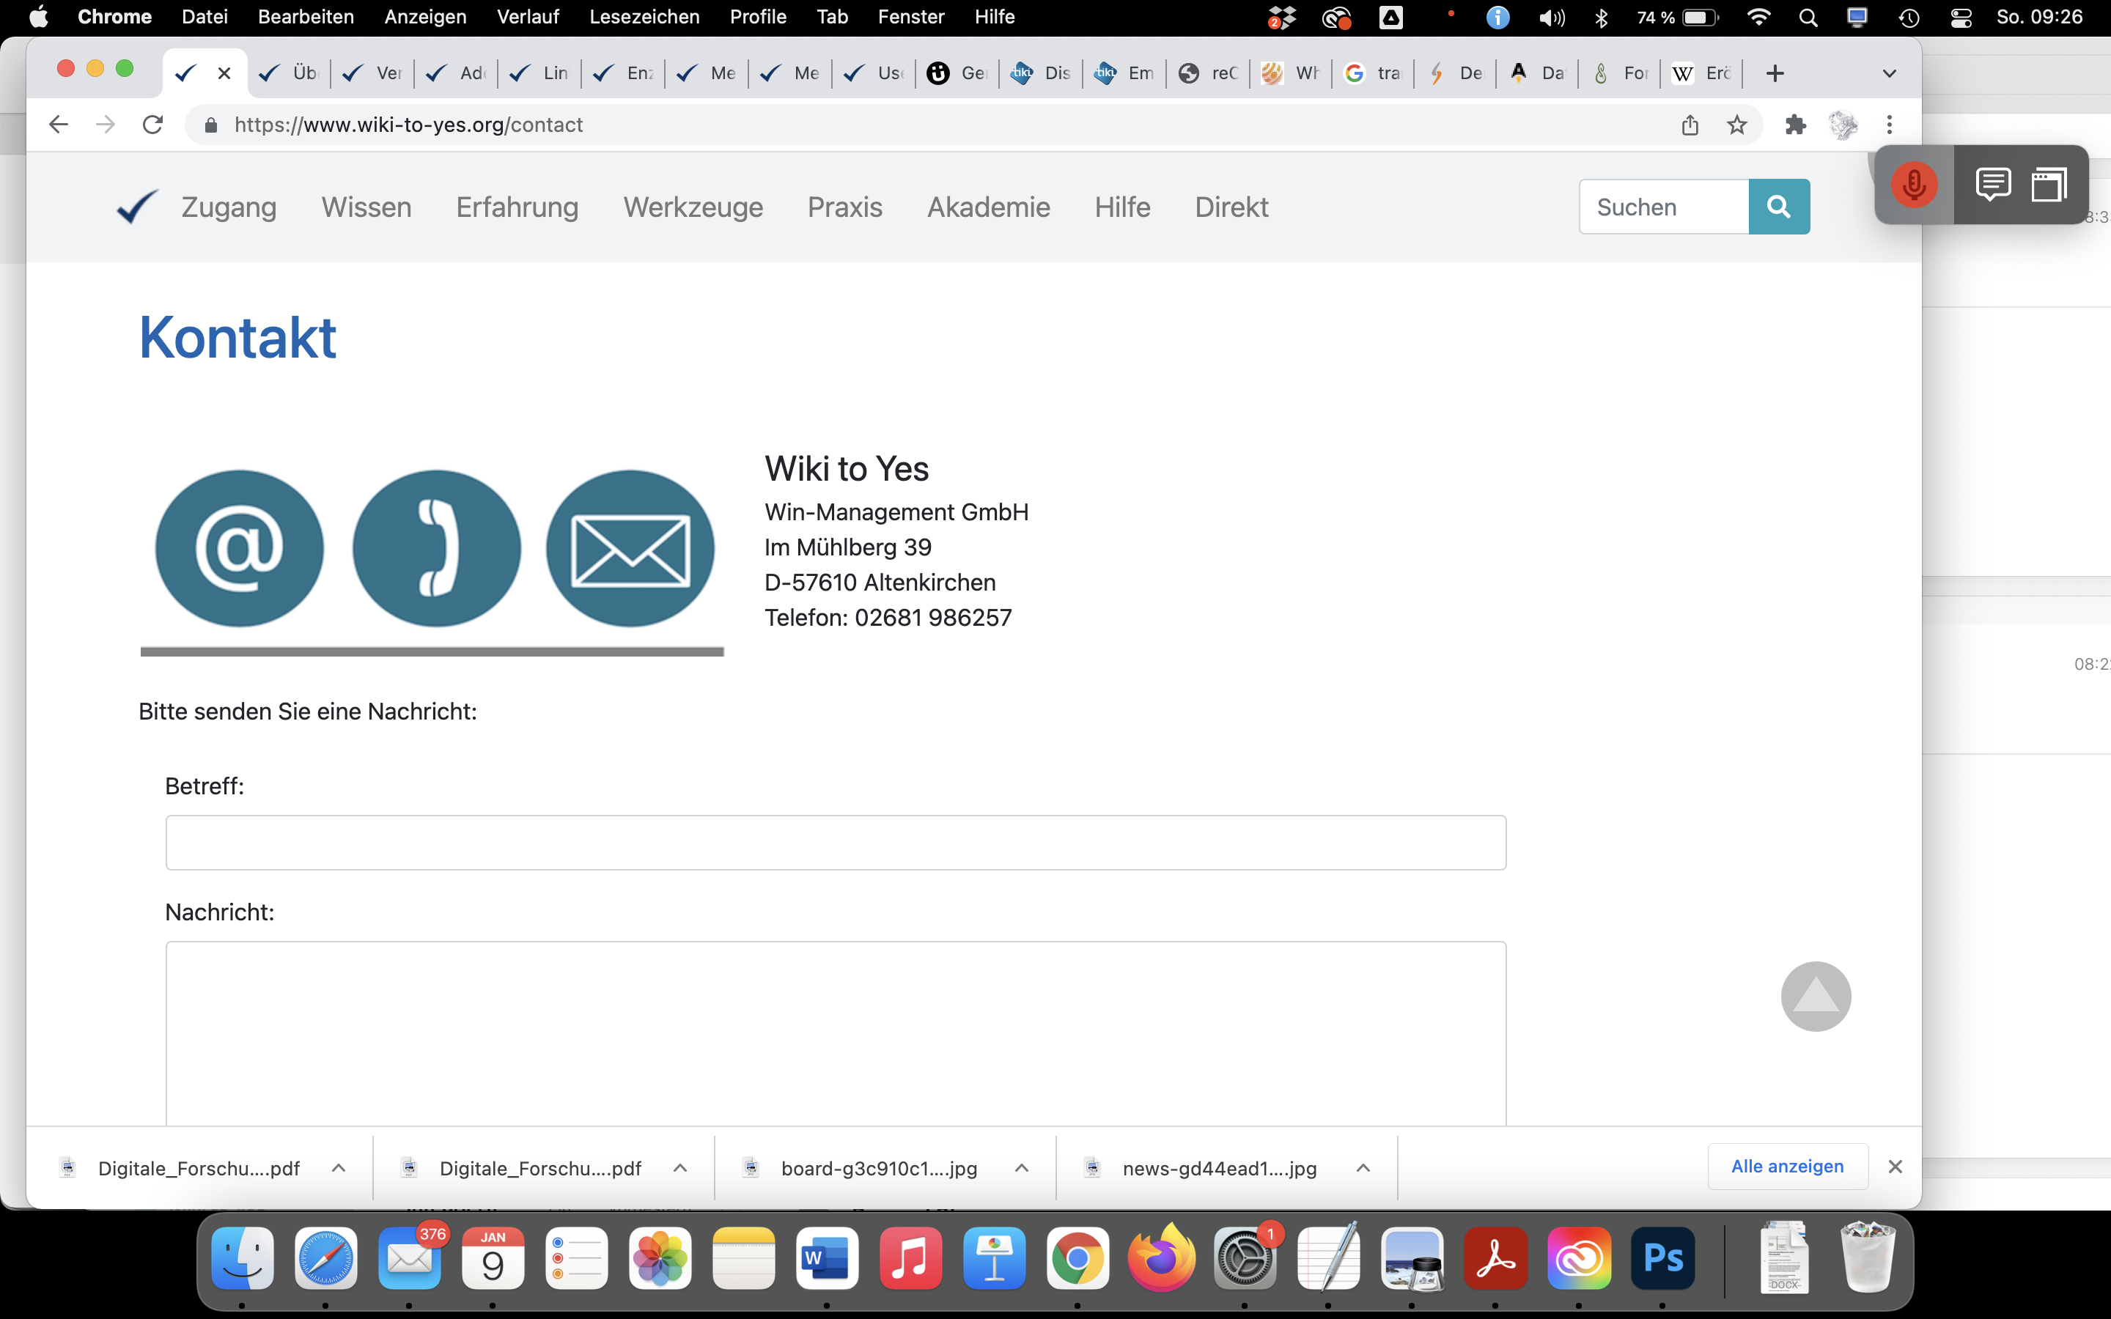Click into the Betreff input field
Image resolution: width=2111 pixels, height=1319 pixels.
835,843
